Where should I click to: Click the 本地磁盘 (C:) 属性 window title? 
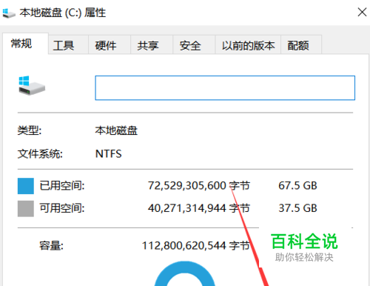click(x=63, y=13)
